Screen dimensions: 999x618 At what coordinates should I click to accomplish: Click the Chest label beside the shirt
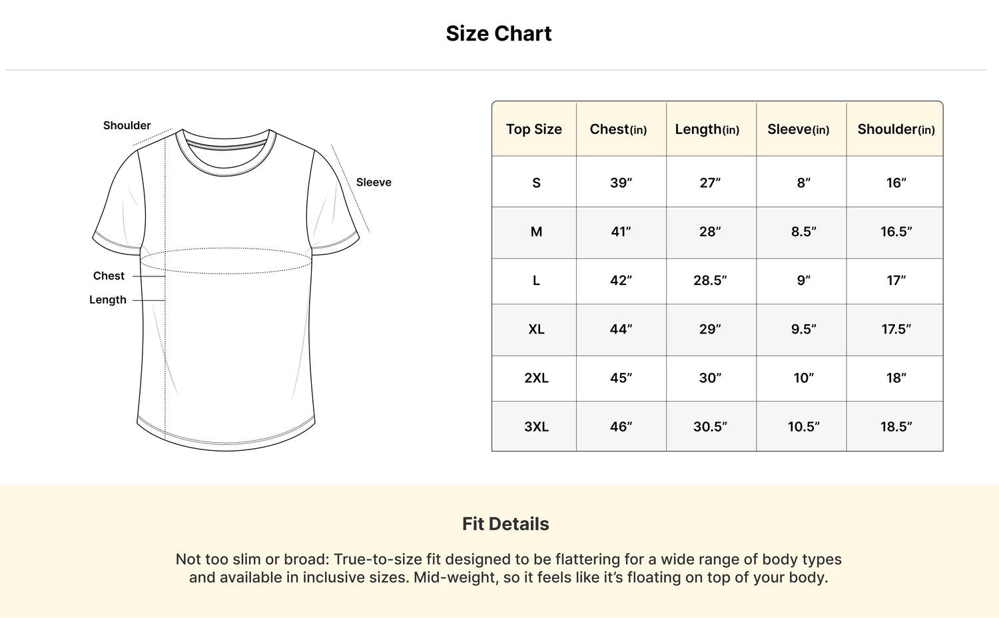(x=109, y=276)
